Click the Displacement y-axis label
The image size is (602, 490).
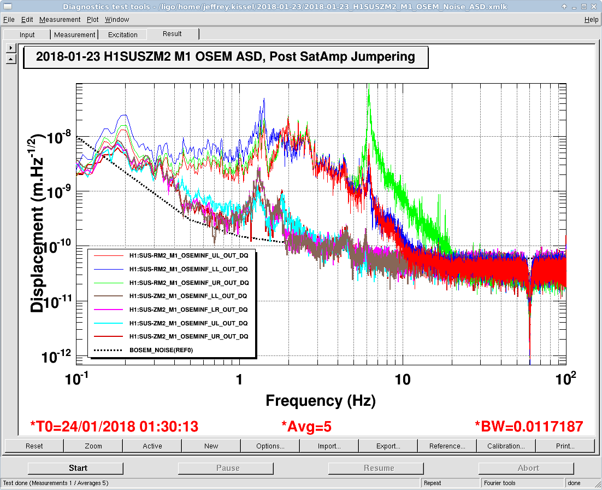pyautogui.click(x=37, y=224)
